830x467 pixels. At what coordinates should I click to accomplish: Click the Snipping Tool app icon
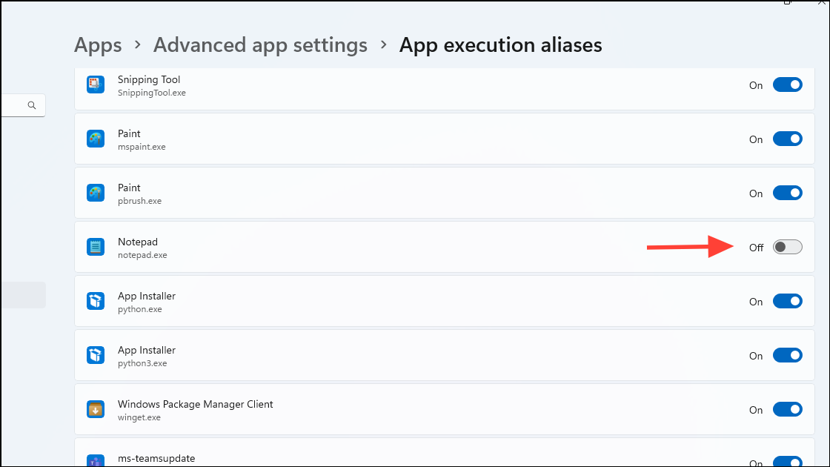point(96,85)
